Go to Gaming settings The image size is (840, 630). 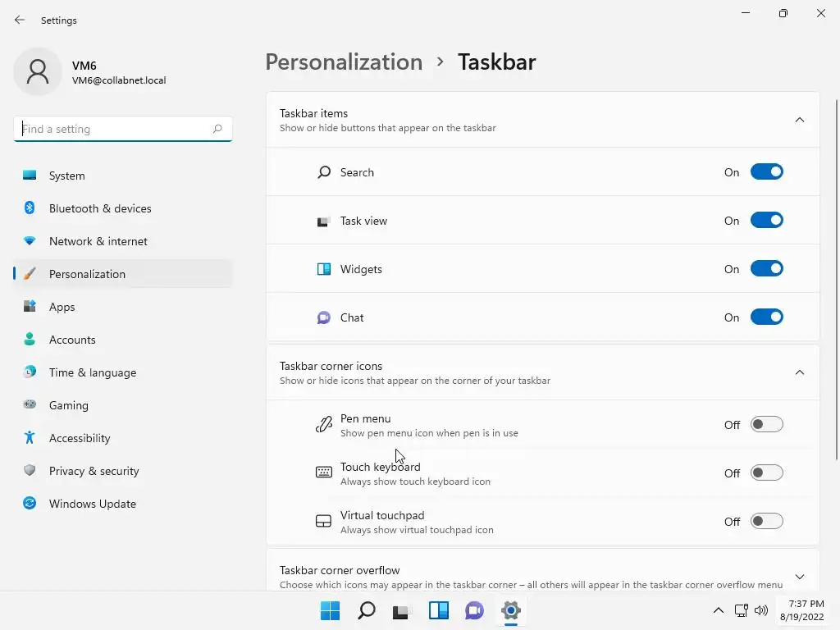click(x=123, y=405)
